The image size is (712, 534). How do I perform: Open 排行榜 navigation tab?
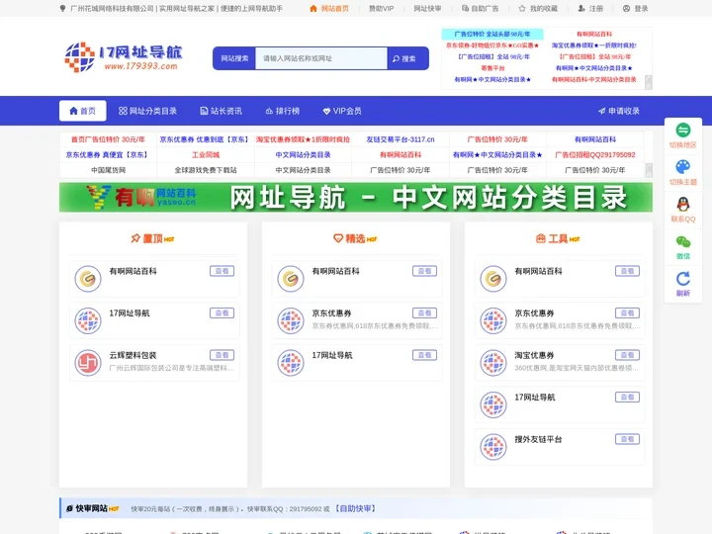click(283, 111)
